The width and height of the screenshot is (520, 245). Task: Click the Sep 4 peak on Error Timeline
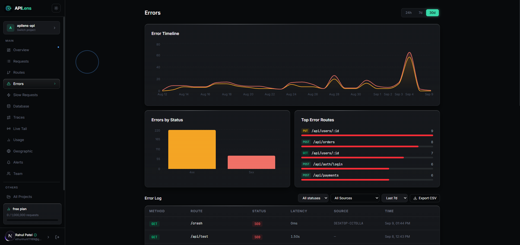coord(409,53)
